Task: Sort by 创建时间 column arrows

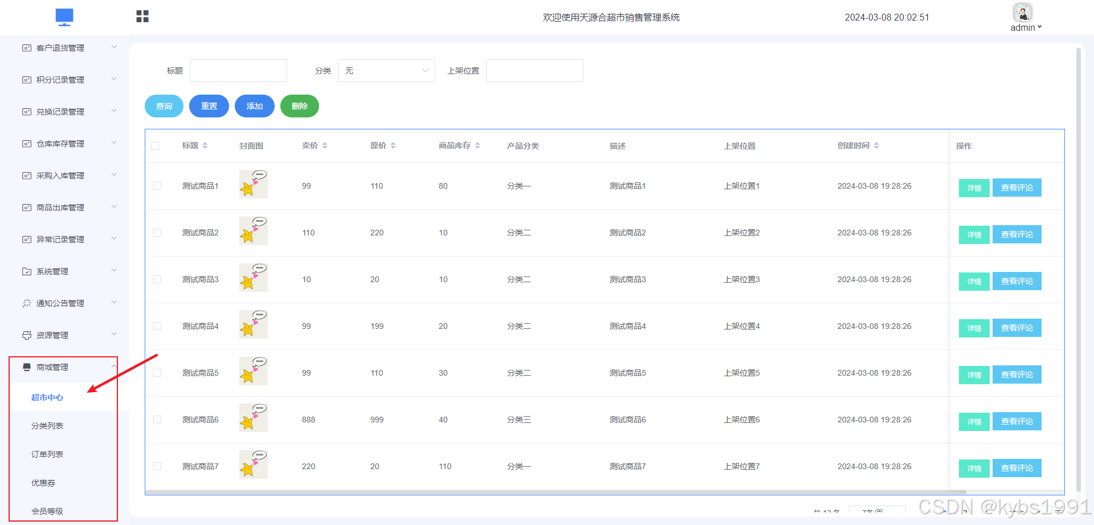Action: (876, 146)
